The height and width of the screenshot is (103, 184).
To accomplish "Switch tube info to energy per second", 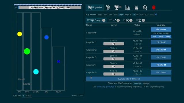I will tap(29, 96).
